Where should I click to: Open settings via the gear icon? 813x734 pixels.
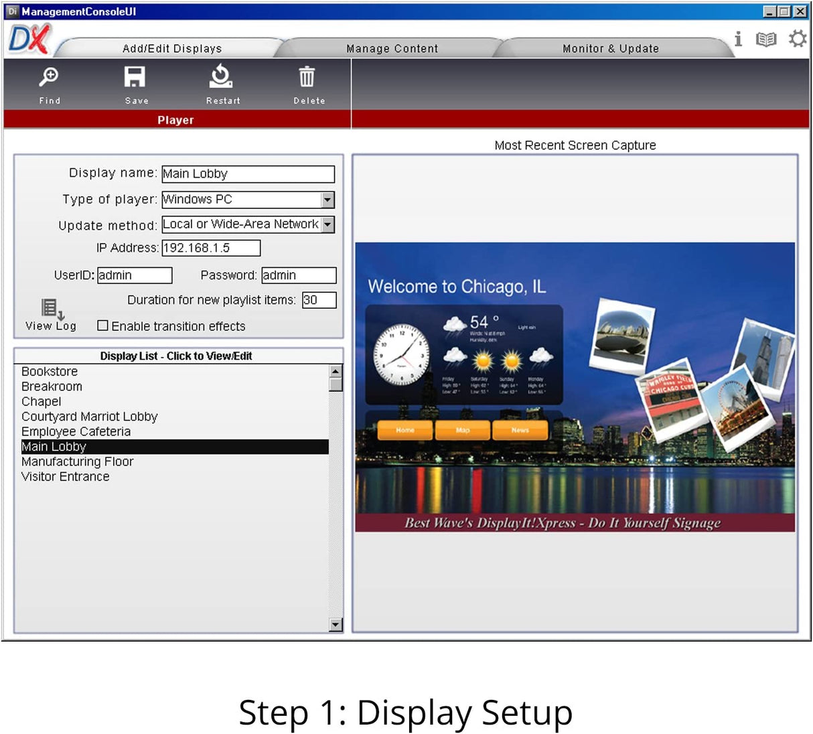click(x=797, y=38)
